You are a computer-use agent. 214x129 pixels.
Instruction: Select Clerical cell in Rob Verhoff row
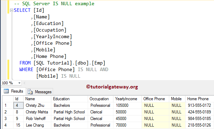pyautogui.click(x=101, y=119)
